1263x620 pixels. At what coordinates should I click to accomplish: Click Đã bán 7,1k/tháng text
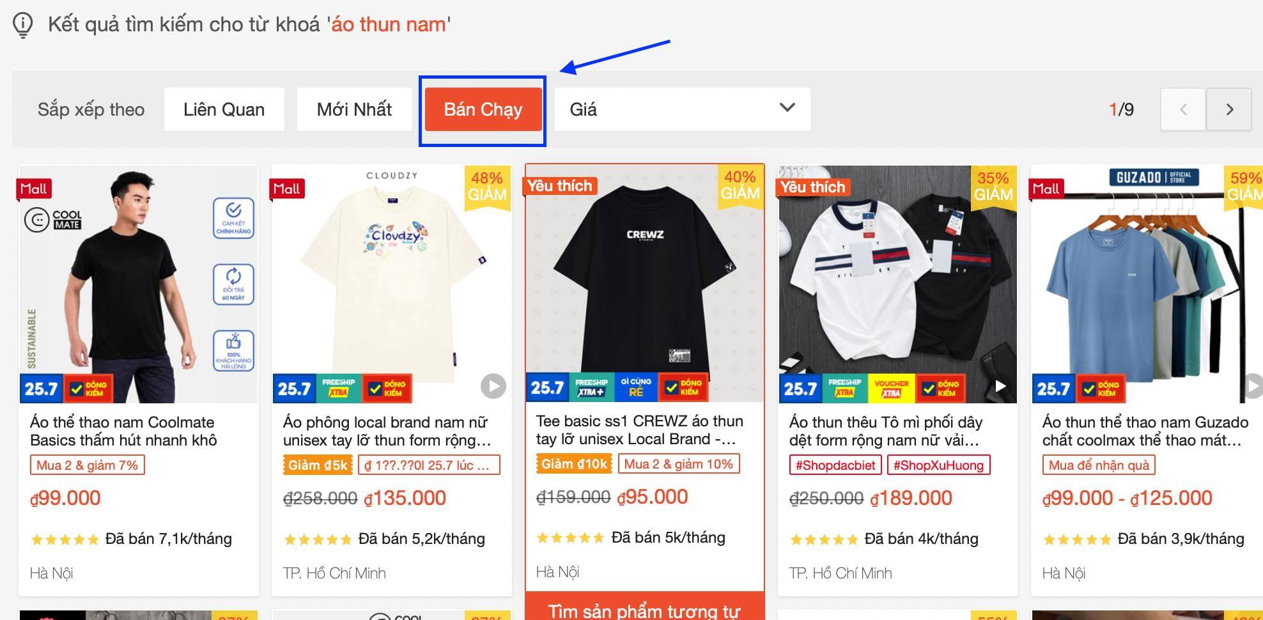(x=169, y=539)
